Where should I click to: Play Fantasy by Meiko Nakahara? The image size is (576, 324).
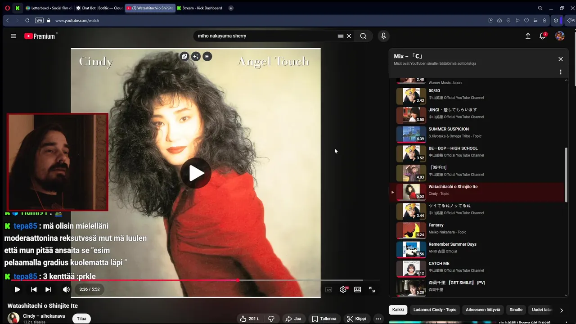tap(477, 230)
